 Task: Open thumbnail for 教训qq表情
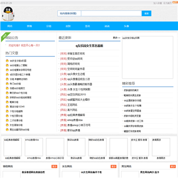pos(76,147)
